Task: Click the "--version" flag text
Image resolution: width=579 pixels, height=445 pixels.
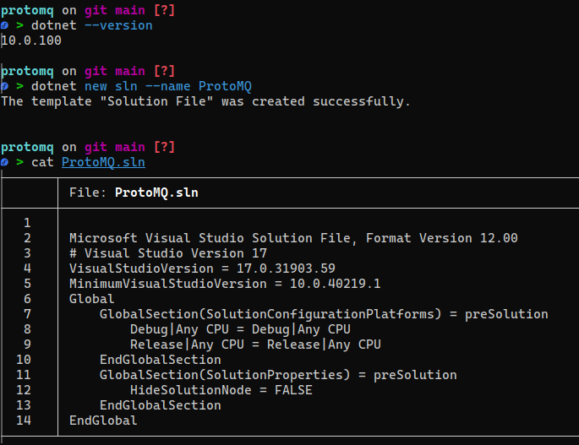Action: pos(123,25)
